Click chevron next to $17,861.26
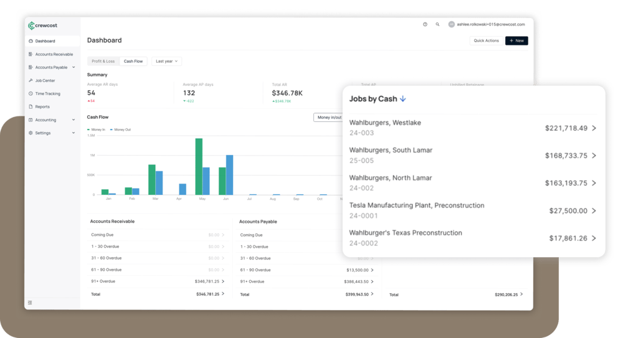623x338 pixels. [594, 238]
